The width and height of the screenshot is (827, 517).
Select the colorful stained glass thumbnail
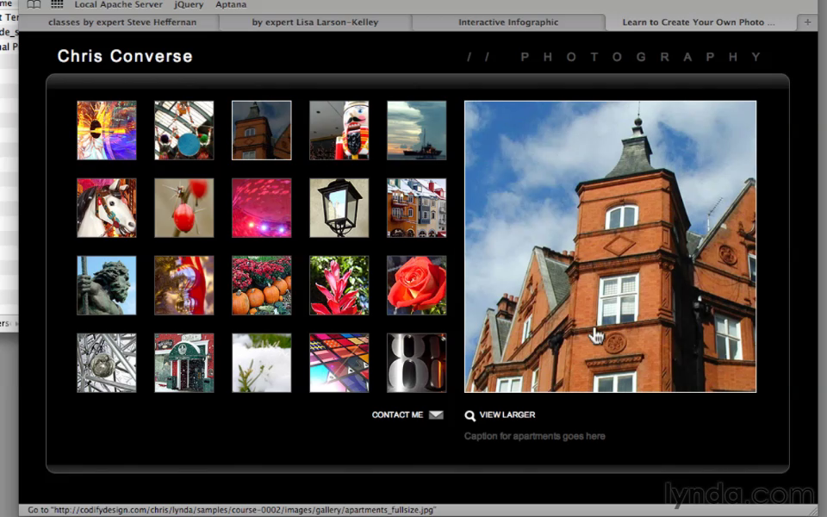click(x=339, y=363)
